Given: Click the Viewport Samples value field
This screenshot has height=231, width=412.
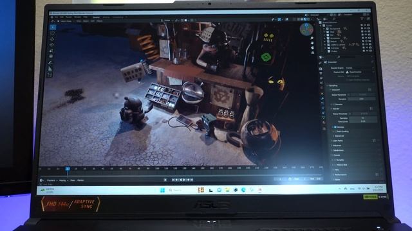Looking at the screenshot, I should click(x=361, y=99).
